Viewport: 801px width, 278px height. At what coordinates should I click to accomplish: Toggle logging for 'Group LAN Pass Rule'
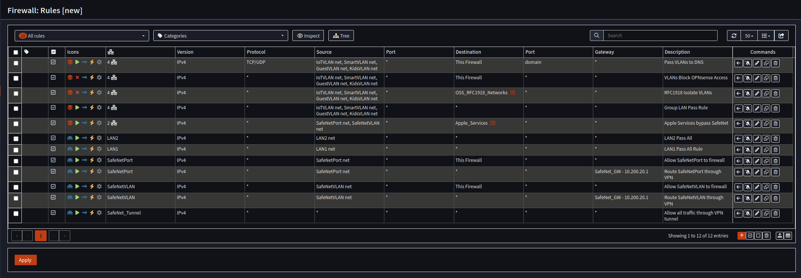[748, 109]
